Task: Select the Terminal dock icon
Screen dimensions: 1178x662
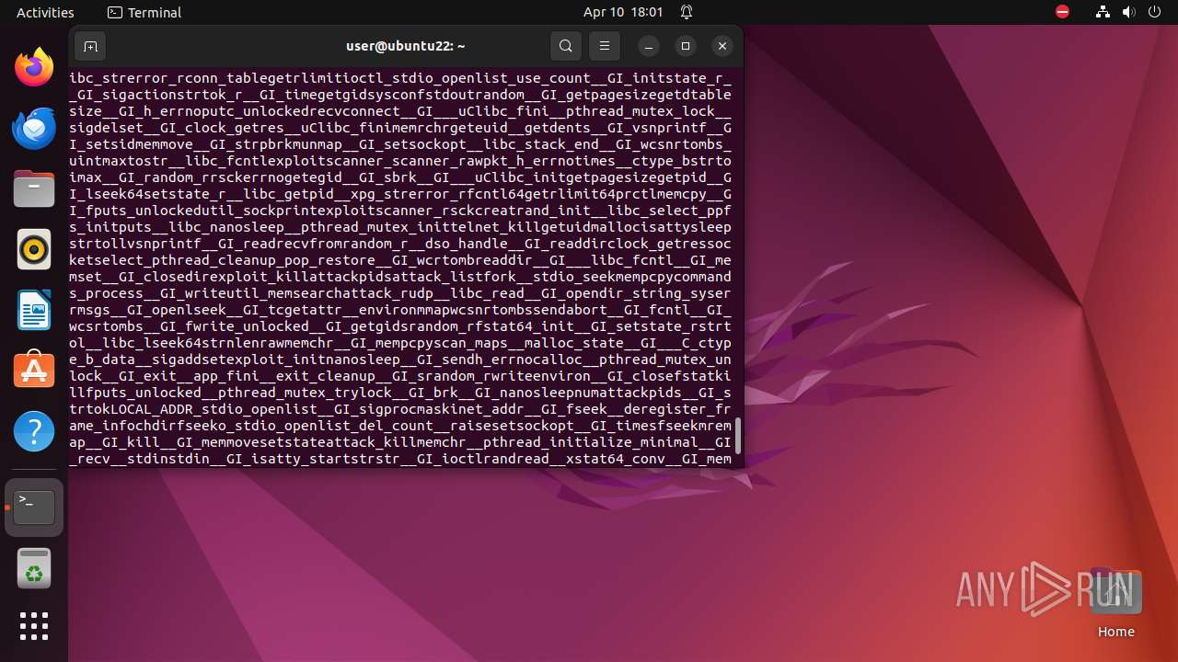Action: click(x=34, y=508)
